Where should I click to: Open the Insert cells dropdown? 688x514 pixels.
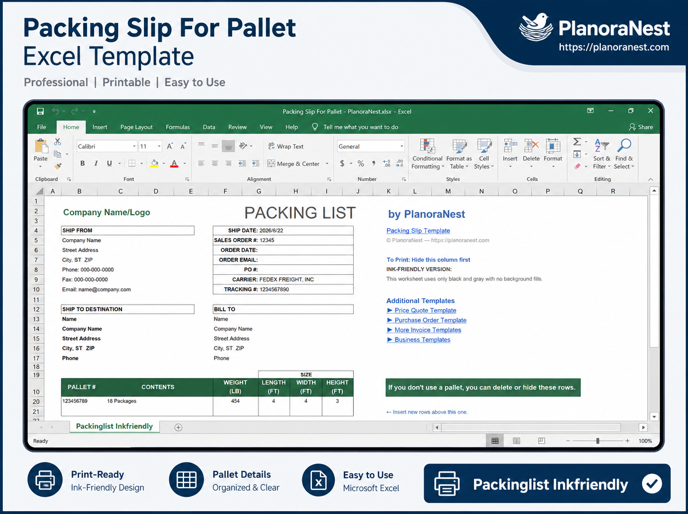pyautogui.click(x=510, y=154)
